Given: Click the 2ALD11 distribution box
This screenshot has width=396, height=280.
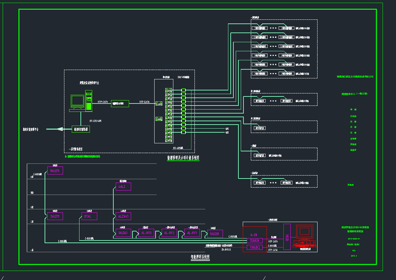Looking at the screenshot, I should 55,216.
